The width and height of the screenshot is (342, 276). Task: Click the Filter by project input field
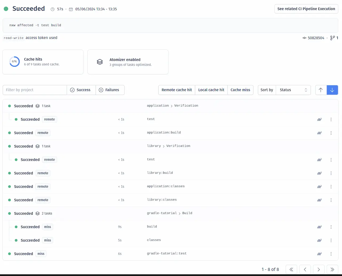click(x=34, y=90)
